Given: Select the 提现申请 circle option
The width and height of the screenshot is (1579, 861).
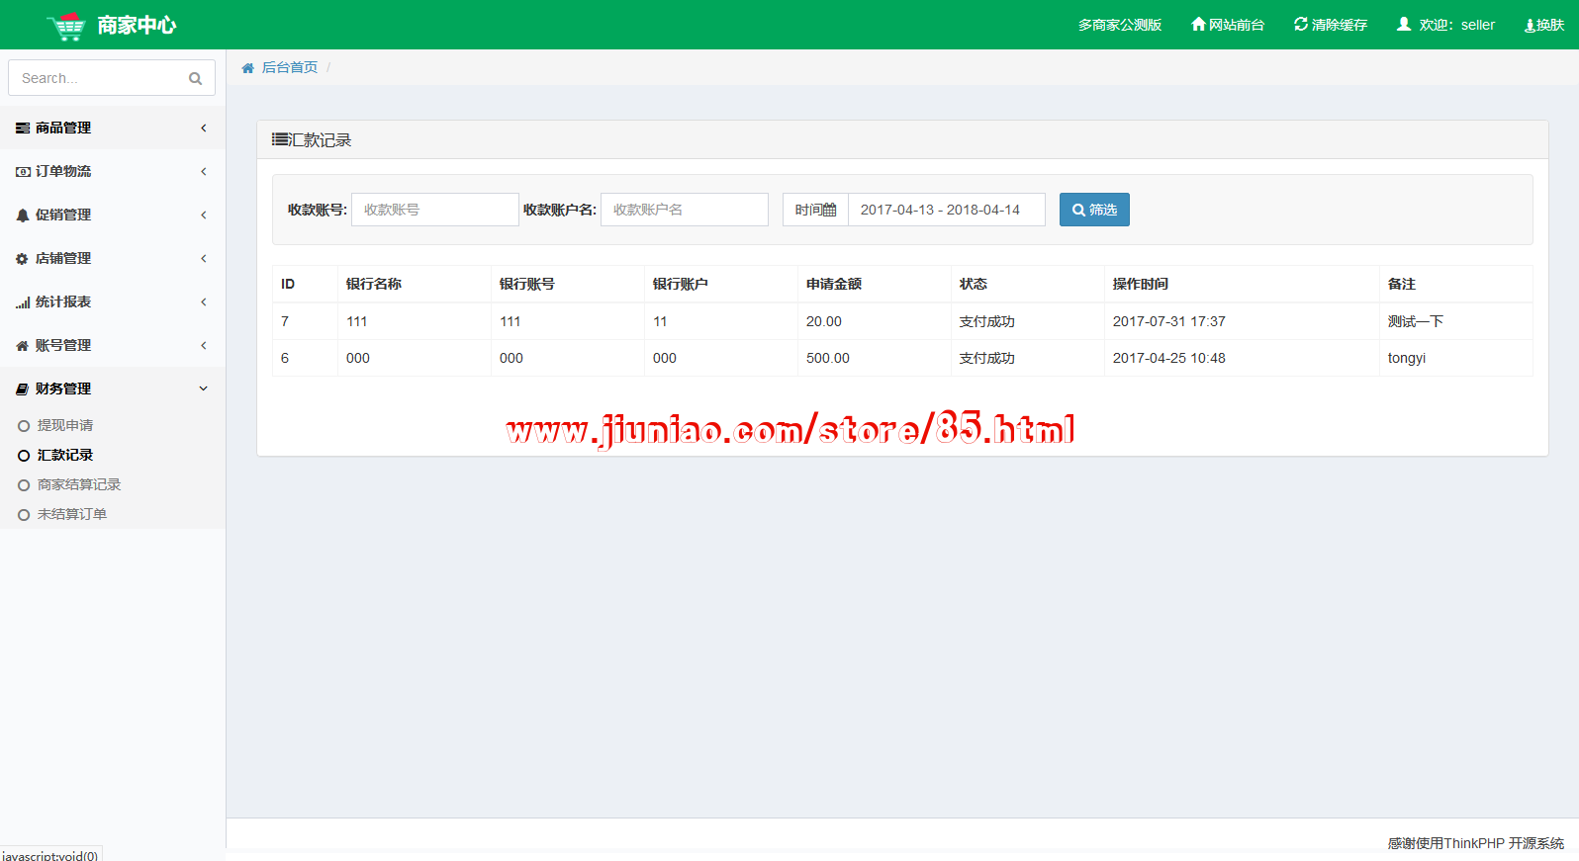Looking at the screenshot, I should (24, 426).
